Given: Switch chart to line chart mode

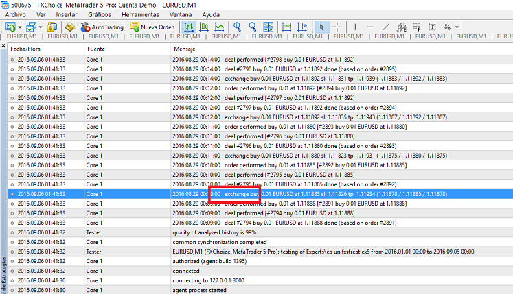Looking at the screenshot, I should 219,27.
